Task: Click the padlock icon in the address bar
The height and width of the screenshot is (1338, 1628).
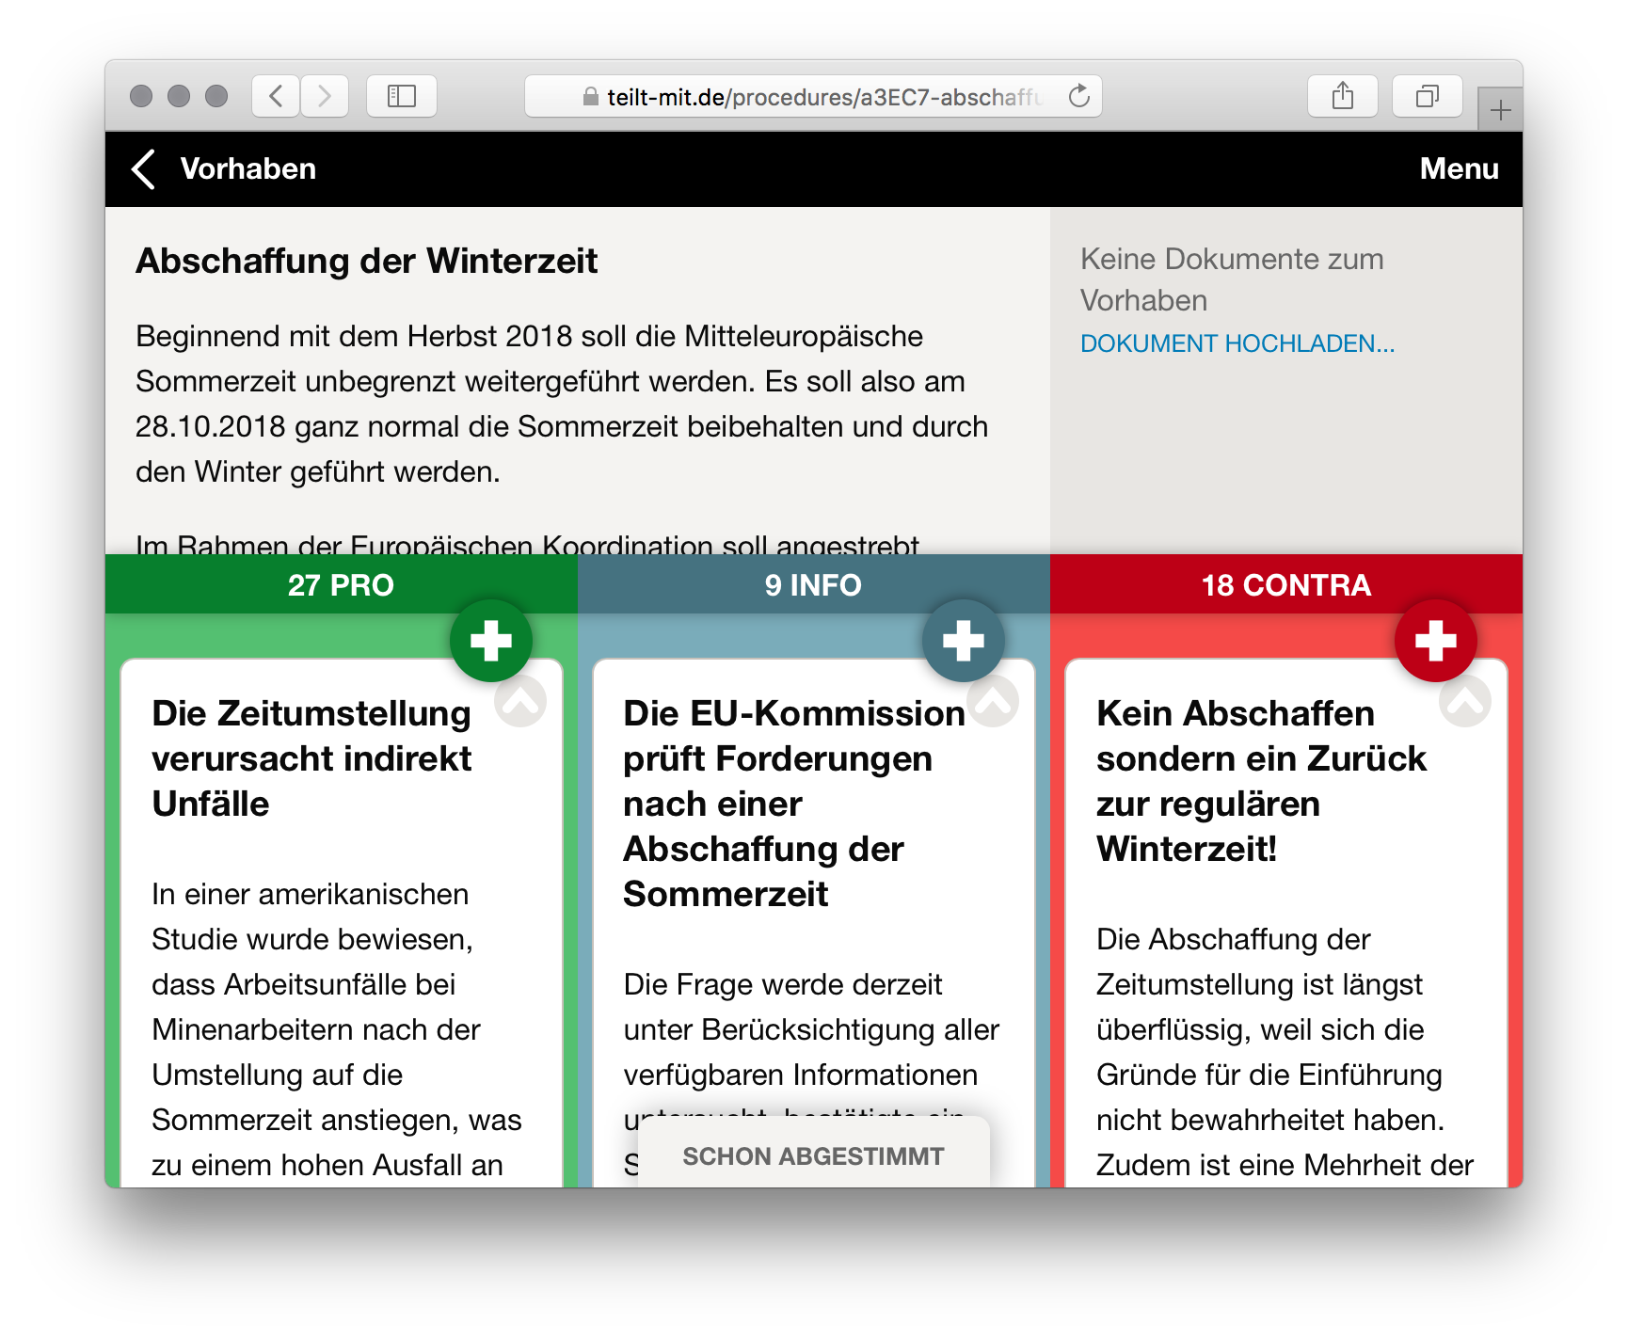Action: [x=593, y=95]
